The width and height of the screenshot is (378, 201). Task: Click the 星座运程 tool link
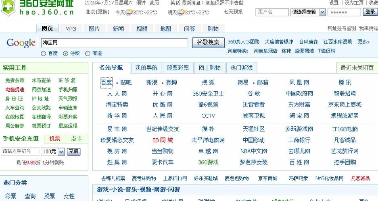[68, 126]
